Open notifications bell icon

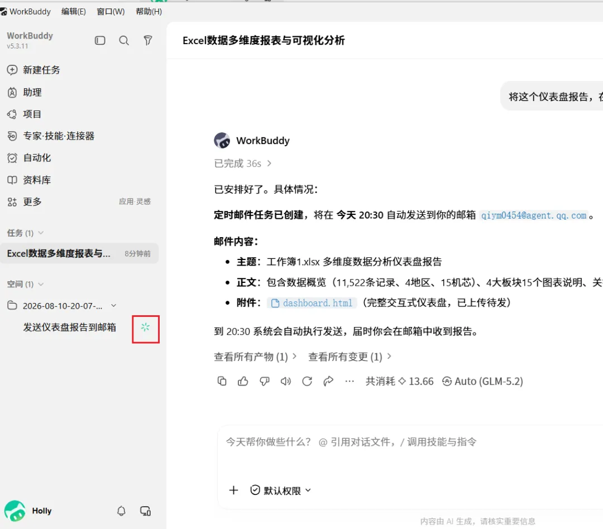[x=121, y=511]
